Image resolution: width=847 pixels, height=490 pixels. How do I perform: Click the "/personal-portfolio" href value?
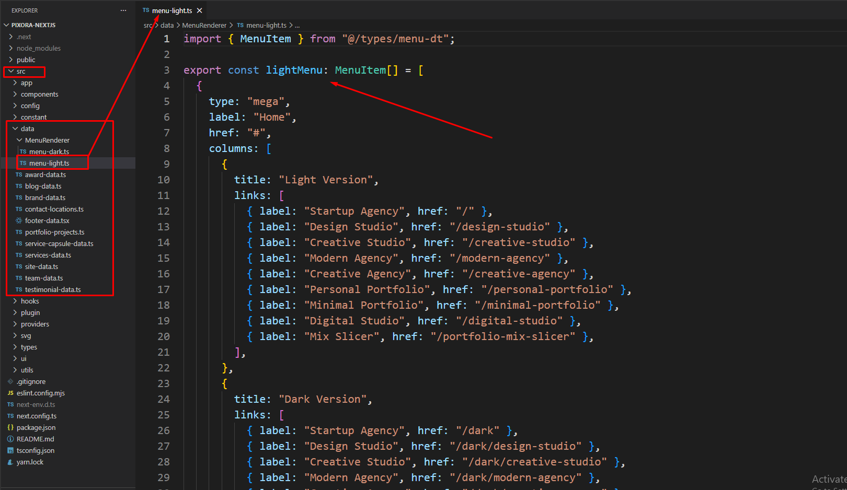tap(547, 289)
